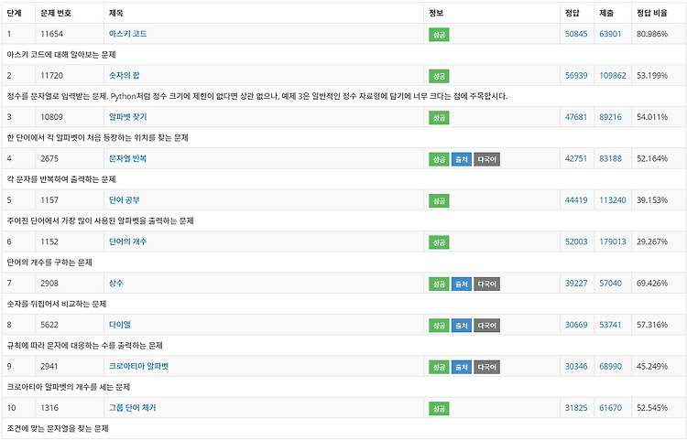Click description 조건에 맞는 문자열을 찾는 문제

pyautogui.click(x=58, y=429)
